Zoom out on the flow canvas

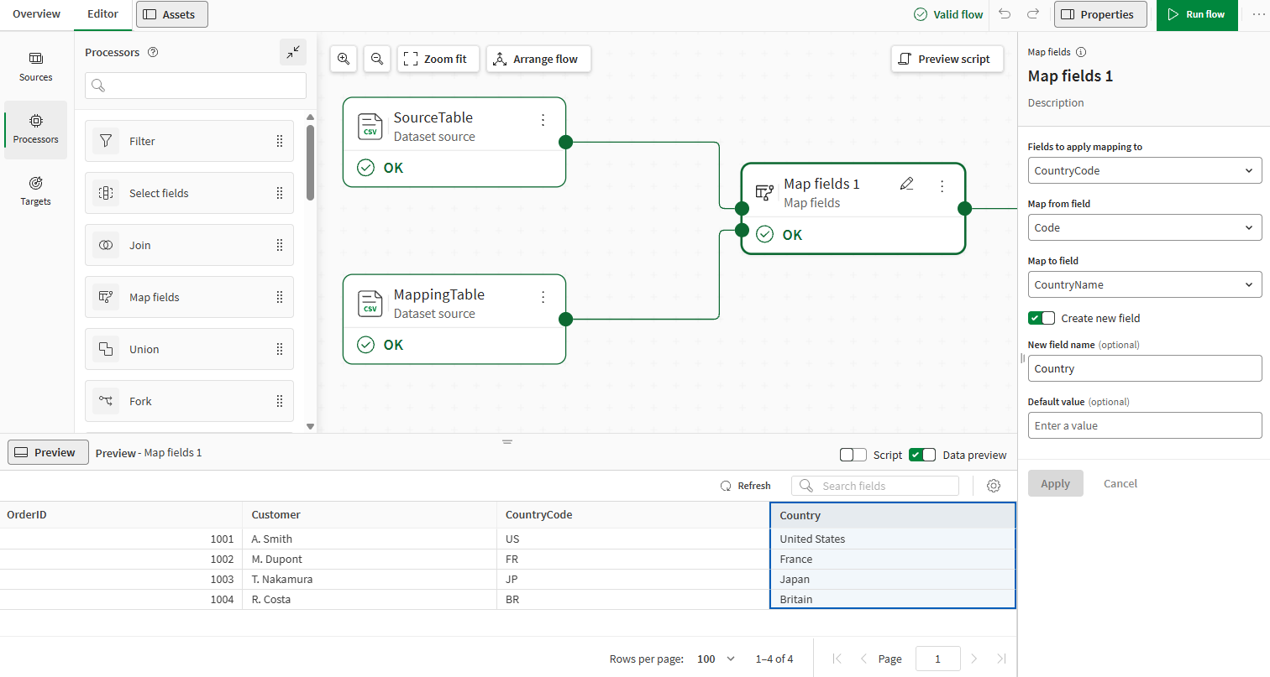(377, 59)
